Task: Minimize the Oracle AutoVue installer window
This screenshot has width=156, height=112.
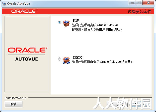Action: [x=132, y=3]
